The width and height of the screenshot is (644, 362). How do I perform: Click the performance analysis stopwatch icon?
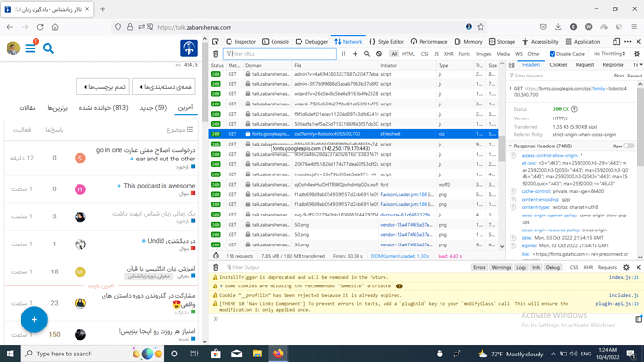click(x=216, y=256)
